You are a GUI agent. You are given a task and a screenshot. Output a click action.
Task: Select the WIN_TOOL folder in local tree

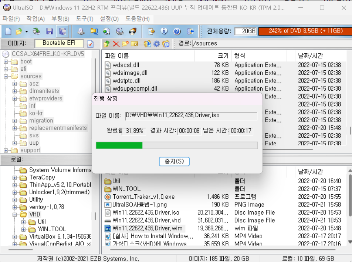(52, 229)
